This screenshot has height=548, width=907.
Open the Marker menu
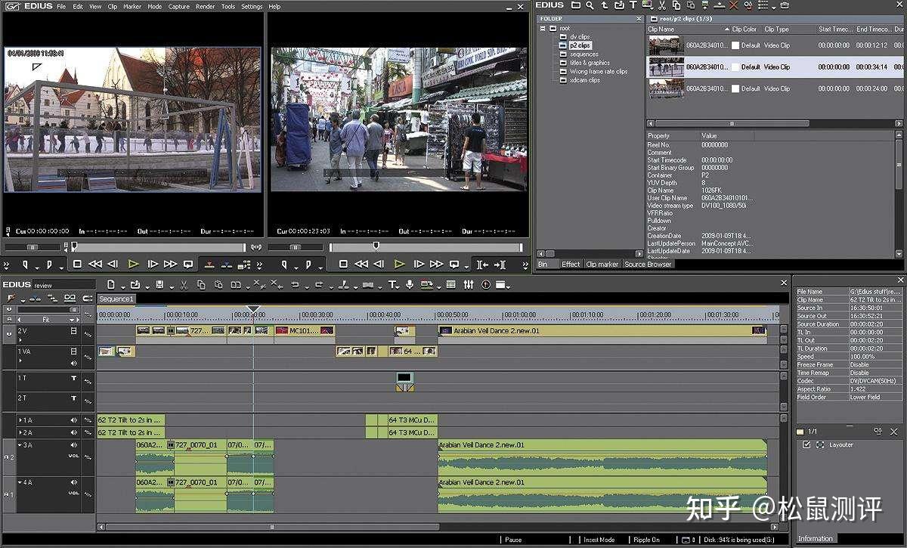coord(132,5)
